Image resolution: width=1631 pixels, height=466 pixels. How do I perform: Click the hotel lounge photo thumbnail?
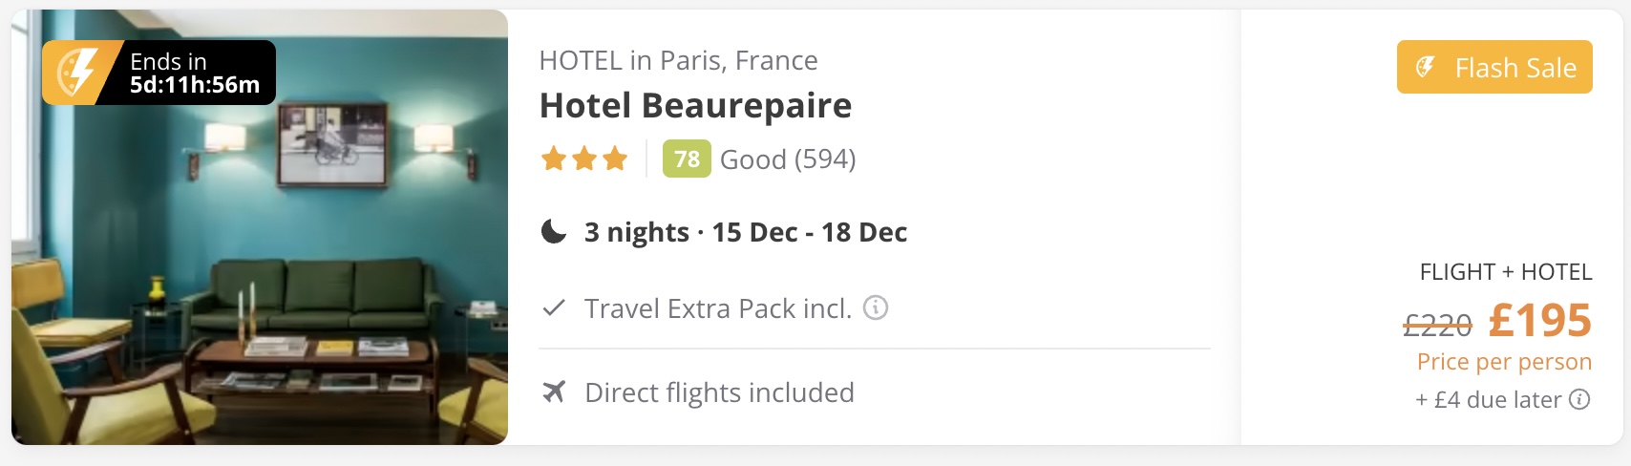(260, 227)
